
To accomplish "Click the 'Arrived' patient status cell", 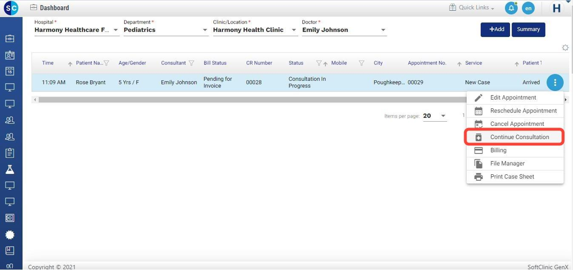I will tap(531, 82).
